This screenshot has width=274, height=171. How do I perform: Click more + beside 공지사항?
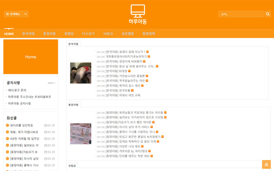[51, 83]
